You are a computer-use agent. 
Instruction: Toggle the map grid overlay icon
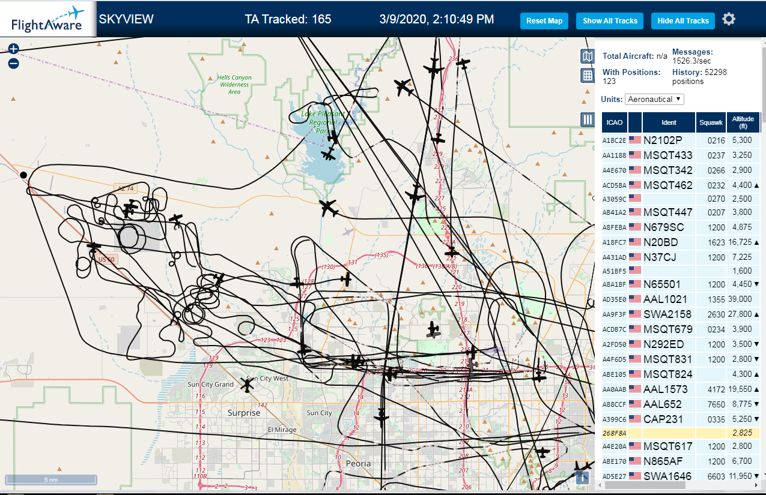click(587, 76)
